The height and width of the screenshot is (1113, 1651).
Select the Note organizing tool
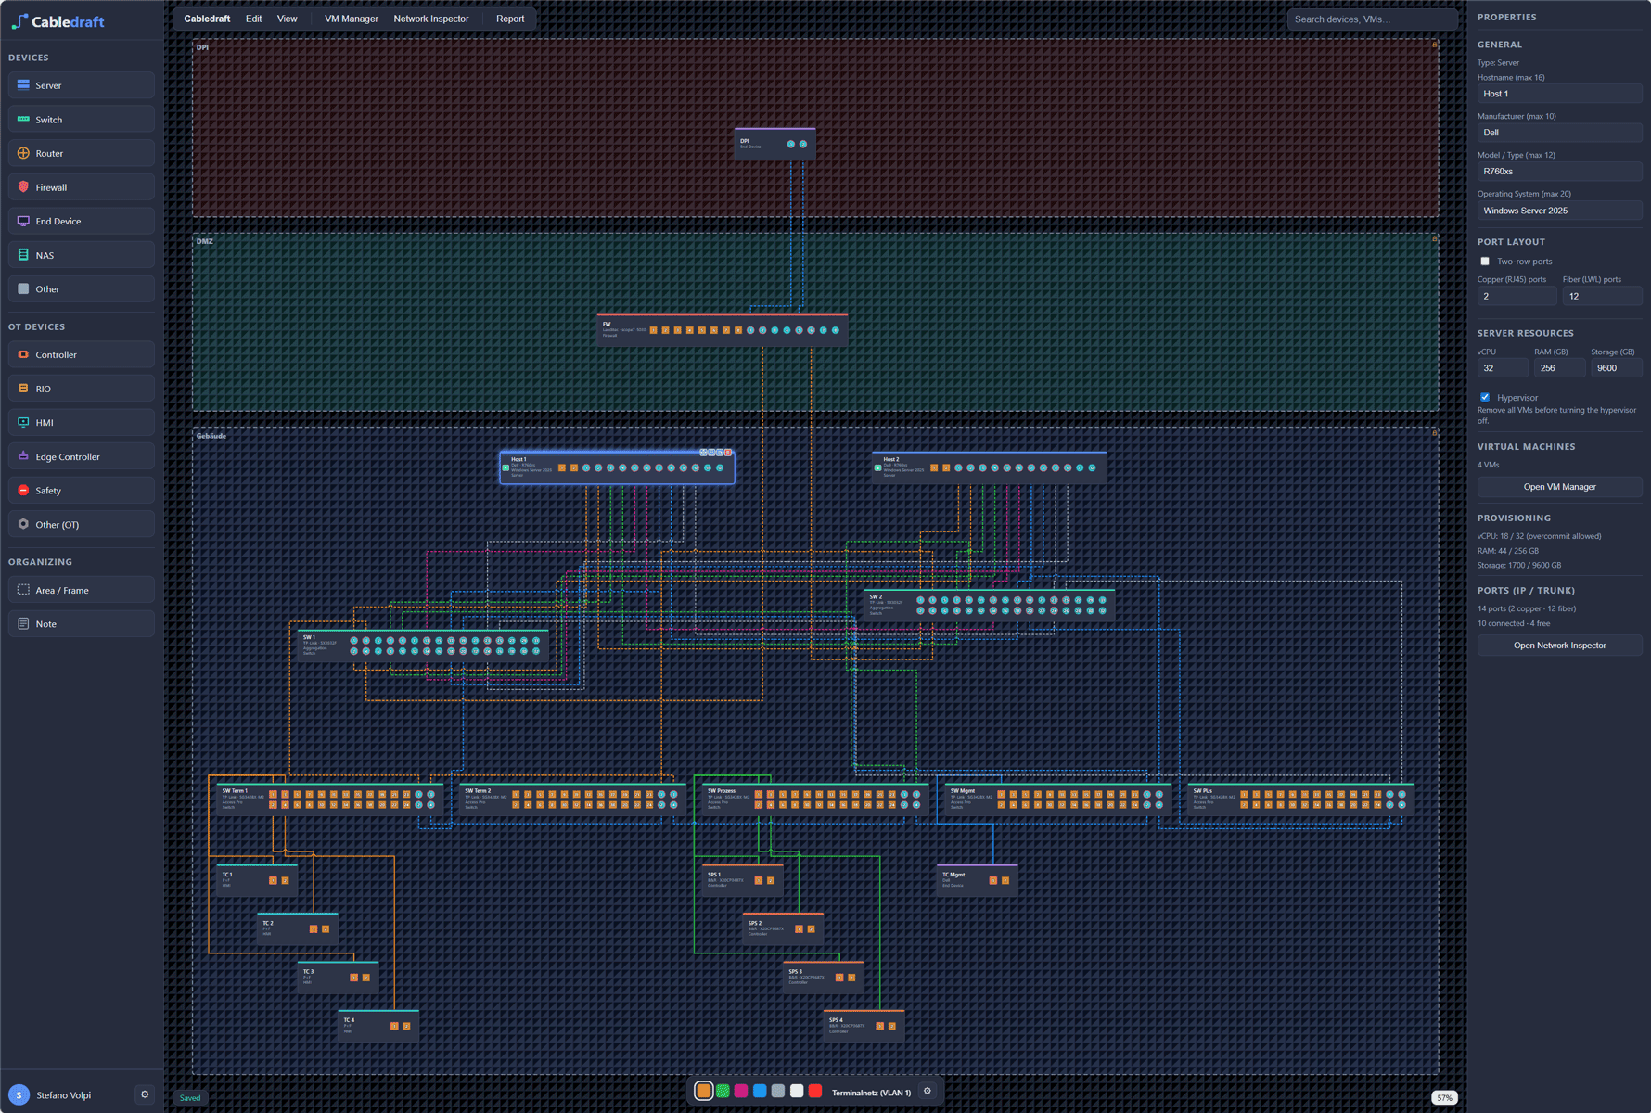tap(82, 623)
